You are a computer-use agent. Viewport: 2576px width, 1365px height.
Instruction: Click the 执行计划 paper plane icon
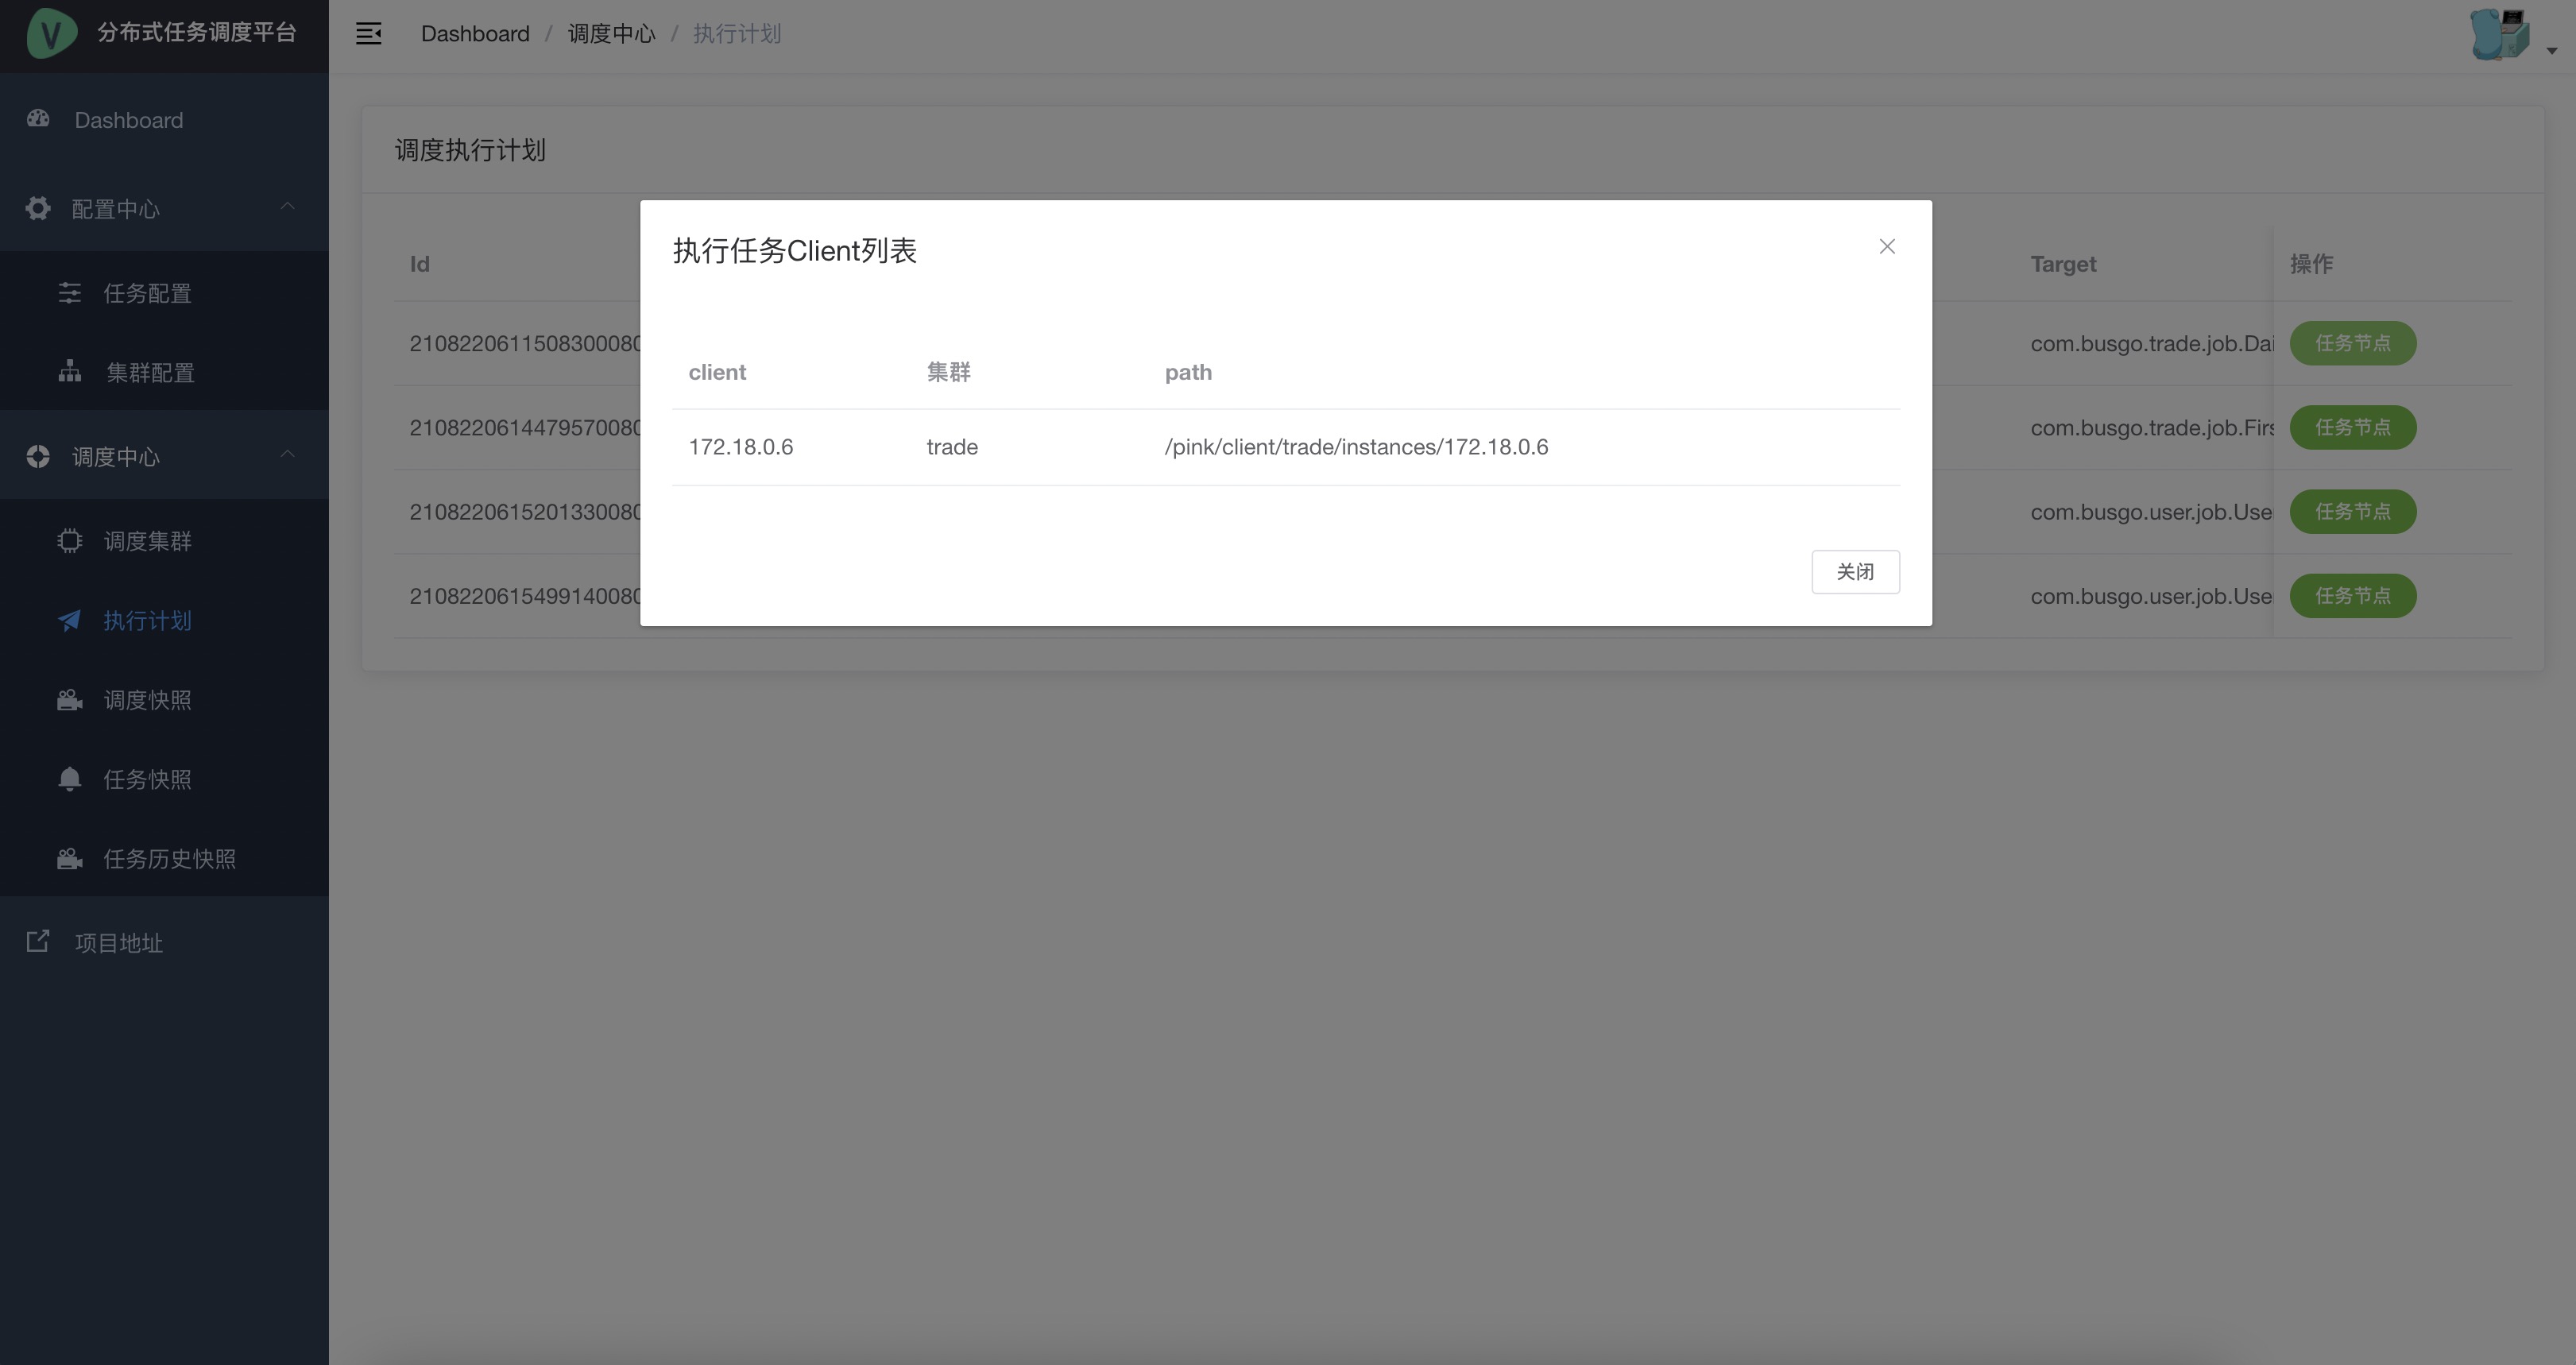69,621
